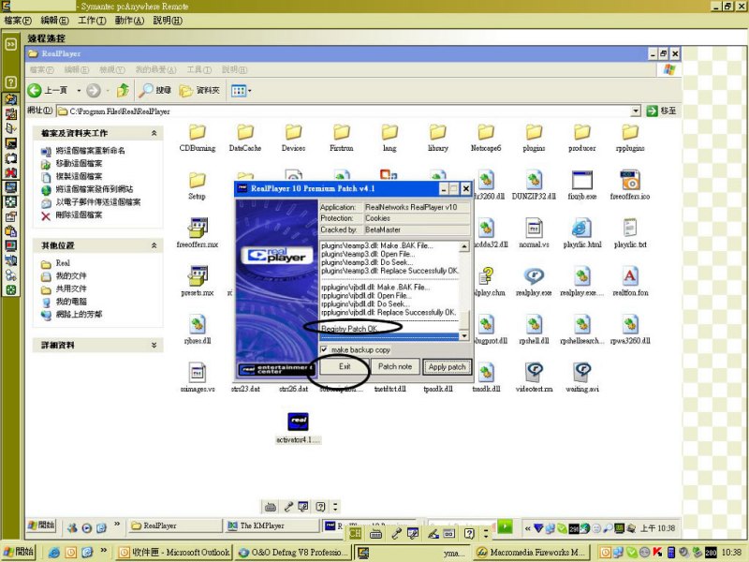Select the rpshell.dll file icon
This screenshot has width=749, height=562.
tap(534, 324)
